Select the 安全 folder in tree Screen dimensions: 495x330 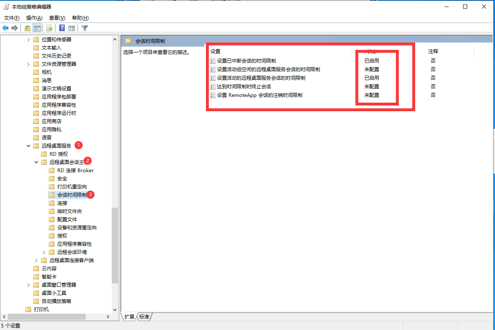coord(62,179)
